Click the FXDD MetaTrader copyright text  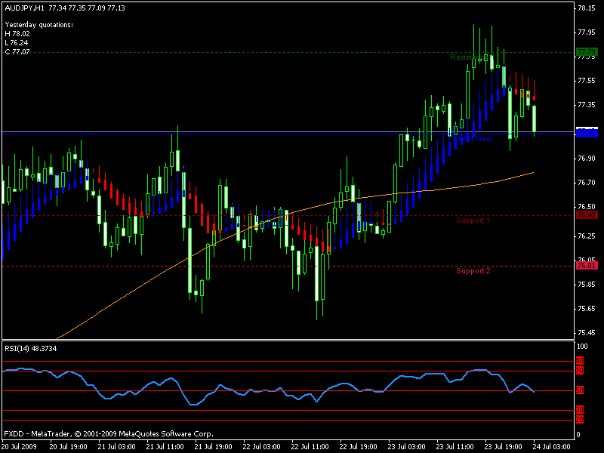pyautogui.click(x=109, y=434)
